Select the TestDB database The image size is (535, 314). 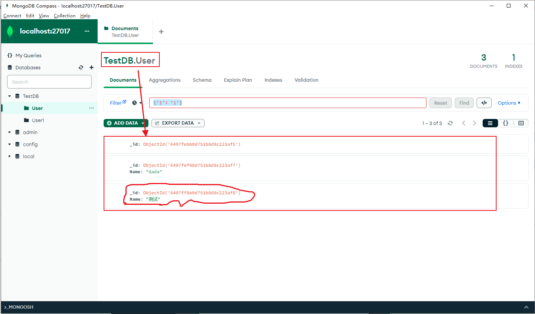[31, 96]
